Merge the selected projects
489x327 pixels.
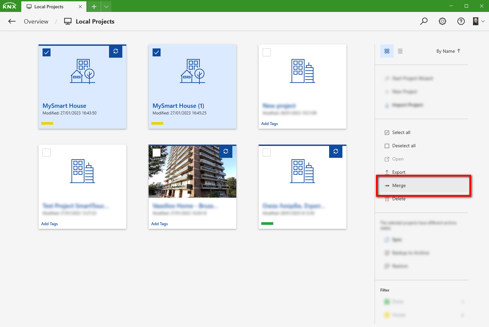click(399, 185)
